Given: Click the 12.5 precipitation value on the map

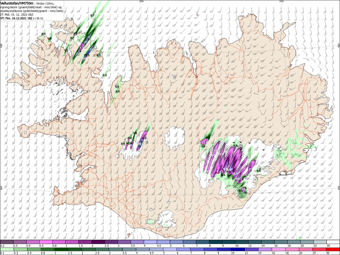Looking at the screenshot, I should tap(87, 55).
